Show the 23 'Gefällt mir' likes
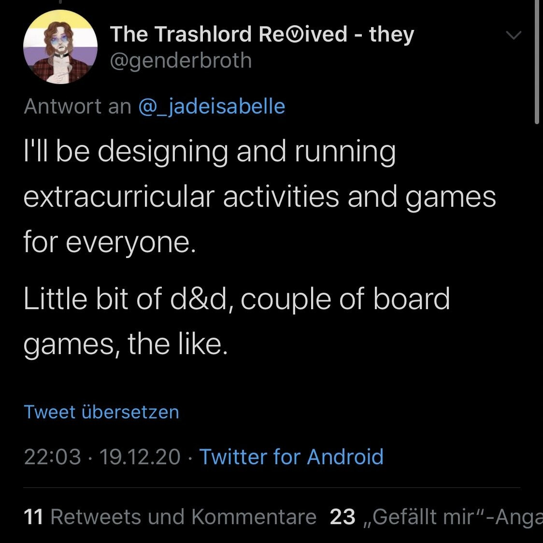This screenshot has width=543, height=543. 436,517
